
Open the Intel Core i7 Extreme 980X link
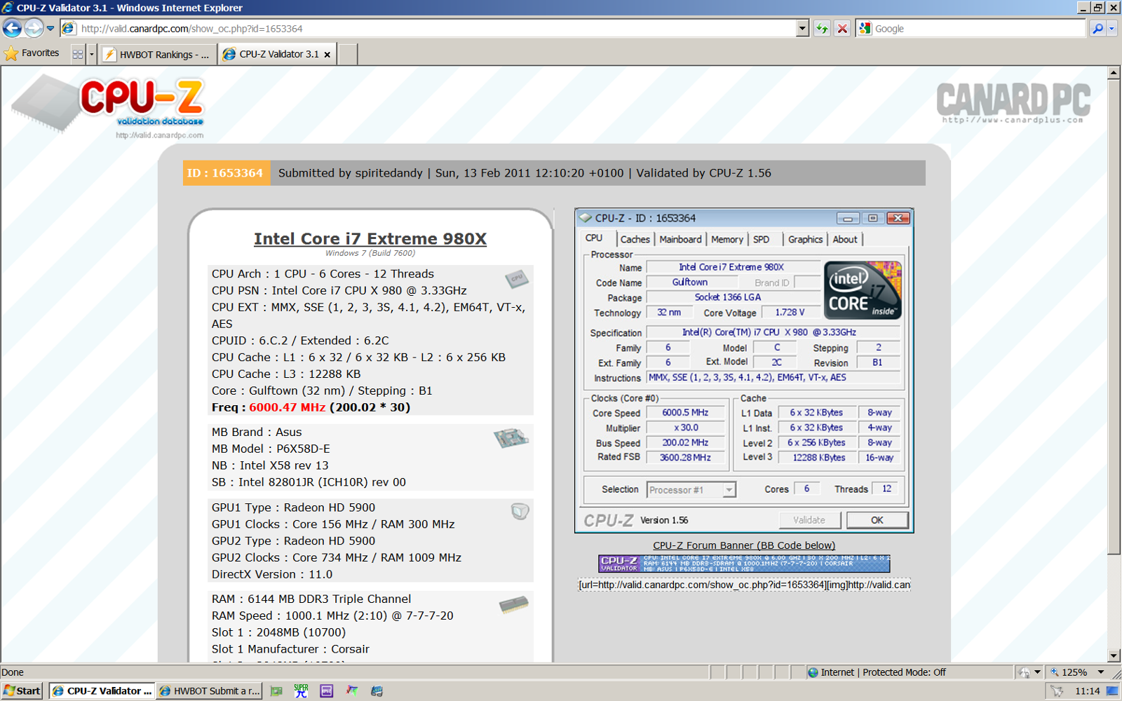[370, 238]
